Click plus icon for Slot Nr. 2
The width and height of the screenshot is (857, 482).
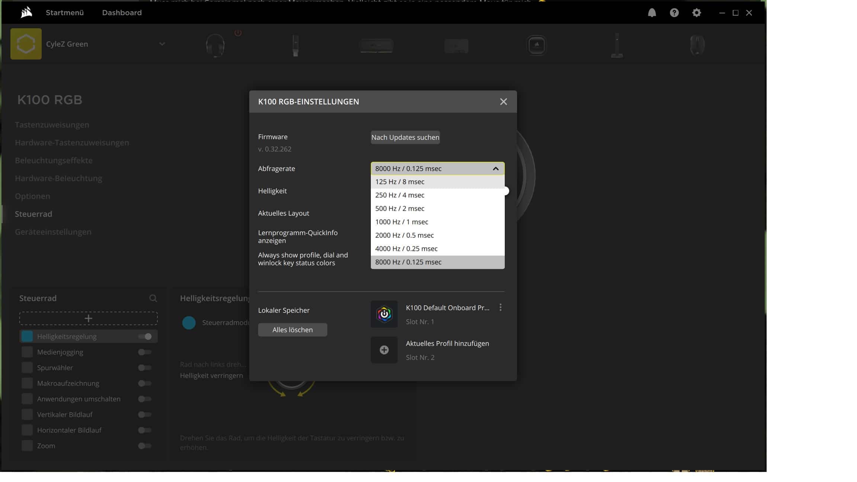pyautogui.click(x=384, y=350)
